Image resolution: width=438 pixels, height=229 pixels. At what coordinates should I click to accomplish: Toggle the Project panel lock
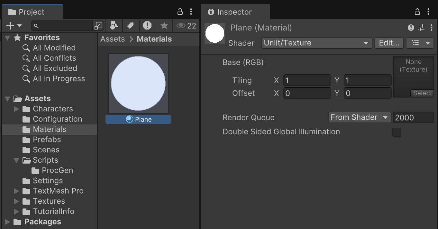[180, 12]
